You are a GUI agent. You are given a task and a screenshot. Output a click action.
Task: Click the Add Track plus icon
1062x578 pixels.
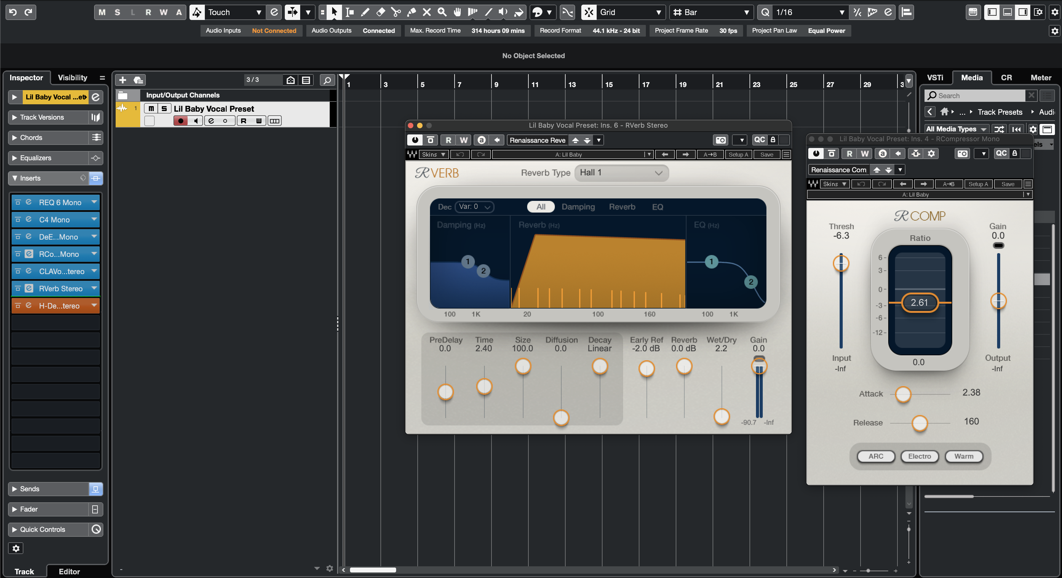(122, 80)
